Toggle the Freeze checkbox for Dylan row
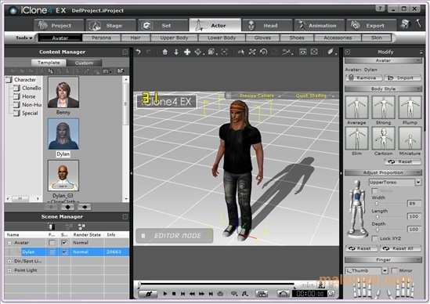 click(x=52, y=252)
